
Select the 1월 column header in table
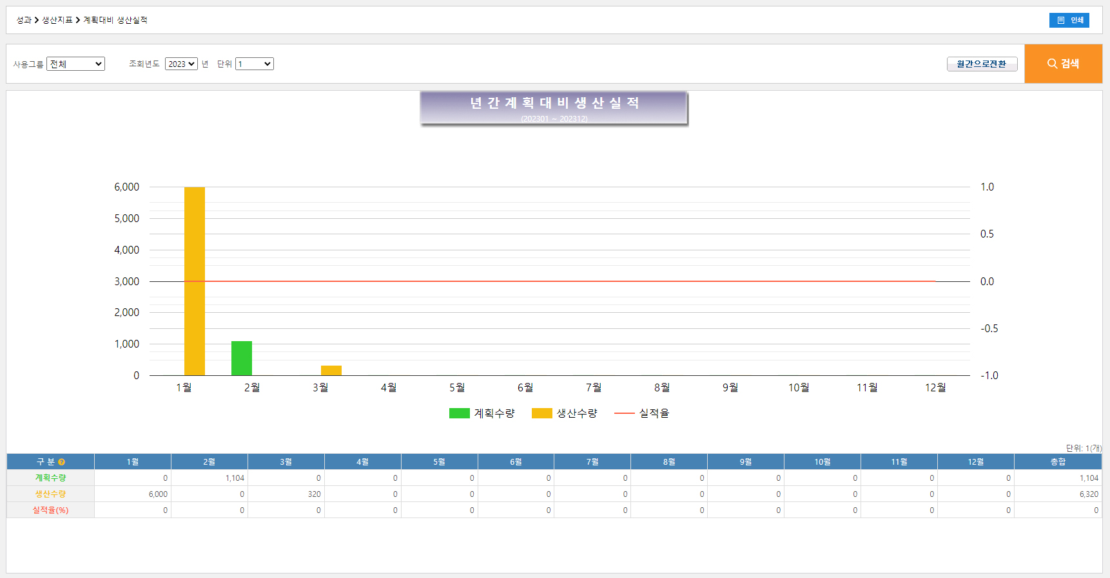133,462
